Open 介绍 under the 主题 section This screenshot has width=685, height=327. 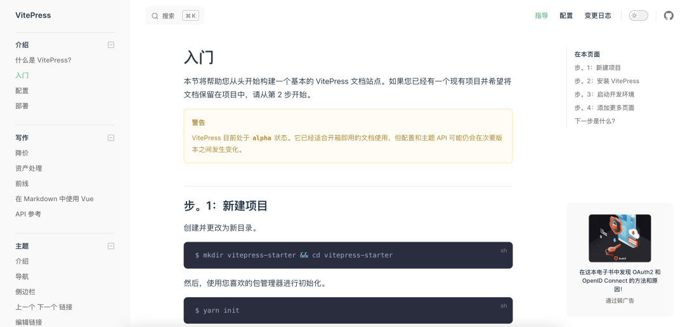pyautogui.click(x=22, y=261)
